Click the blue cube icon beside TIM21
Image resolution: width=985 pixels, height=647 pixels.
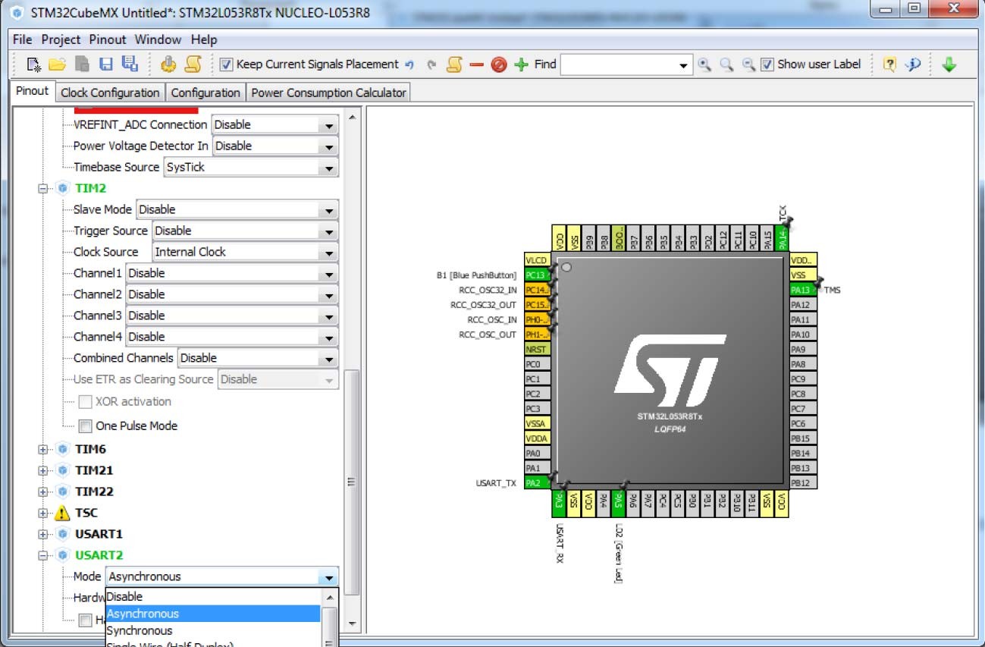[x=62, y=470]
